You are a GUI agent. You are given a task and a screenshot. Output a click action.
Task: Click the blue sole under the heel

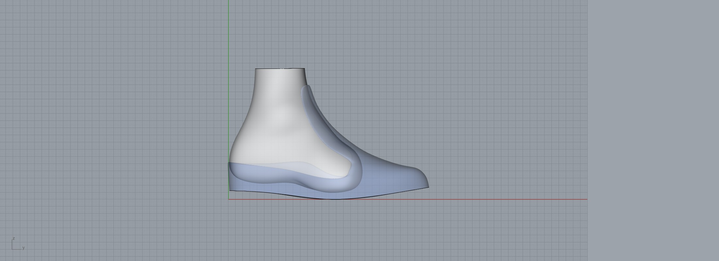[242, 187]
